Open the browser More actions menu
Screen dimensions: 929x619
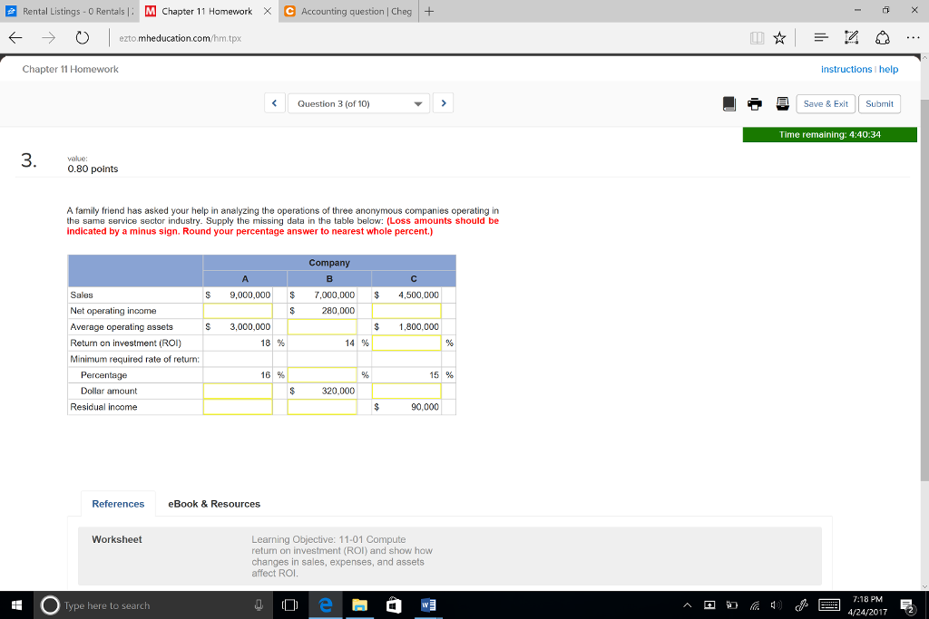pyautogui.click(x=913, y=38)
